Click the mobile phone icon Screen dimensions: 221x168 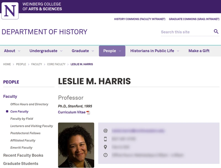[106, 139]
